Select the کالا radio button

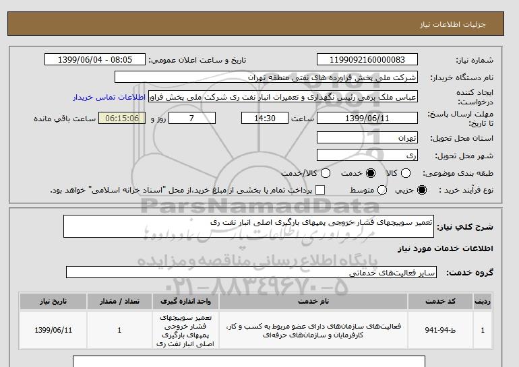point(406,173)
